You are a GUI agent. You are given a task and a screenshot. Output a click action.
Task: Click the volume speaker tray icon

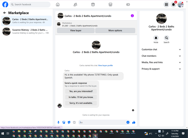(163, 136)
